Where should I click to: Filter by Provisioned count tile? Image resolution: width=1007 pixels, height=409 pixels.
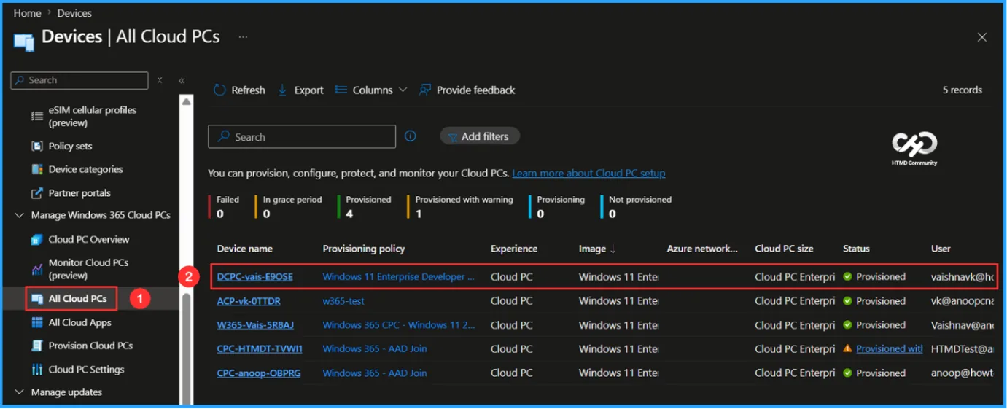[365, 206]
